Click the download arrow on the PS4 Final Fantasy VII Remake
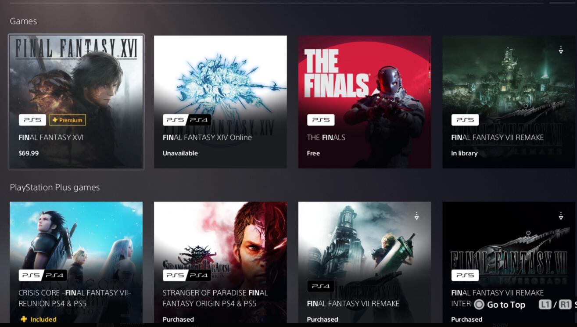The image size is (577, 327). [416, 216]
